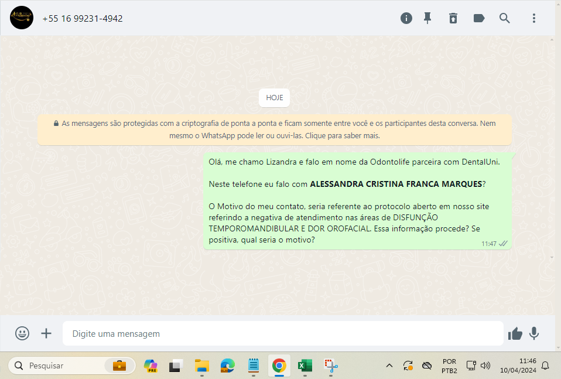Click the volume speaker tray icon
The image size is (561, 379).
tap(485, 366)
